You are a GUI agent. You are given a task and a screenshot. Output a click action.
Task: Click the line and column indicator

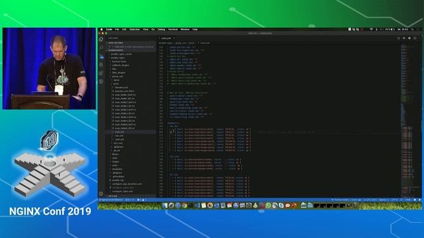[370, 200]
